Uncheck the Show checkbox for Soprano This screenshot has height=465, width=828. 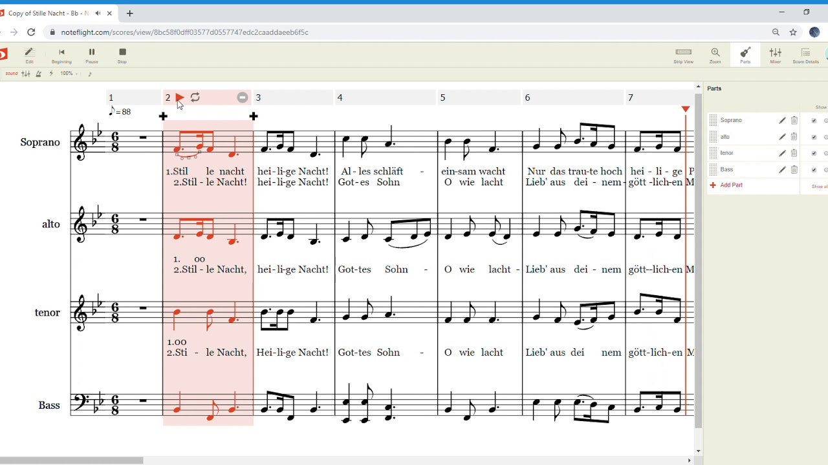click(814, 120)
